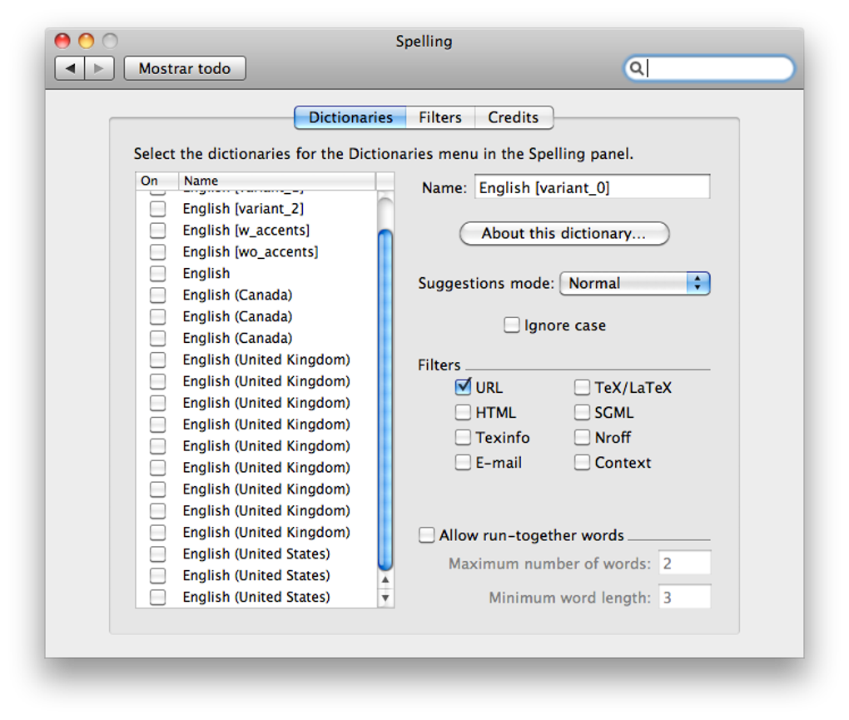Click the back navigation arrow

70,68
